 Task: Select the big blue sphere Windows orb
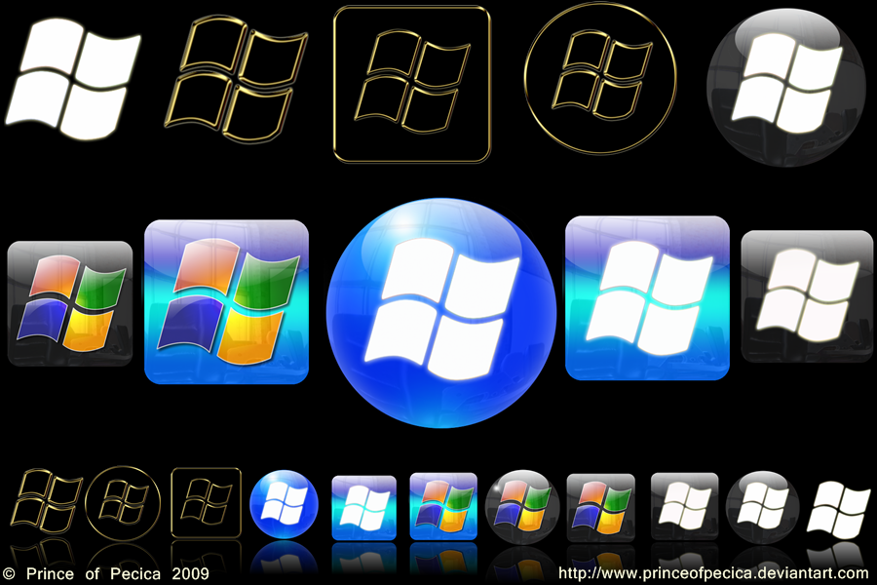point(440,312)
